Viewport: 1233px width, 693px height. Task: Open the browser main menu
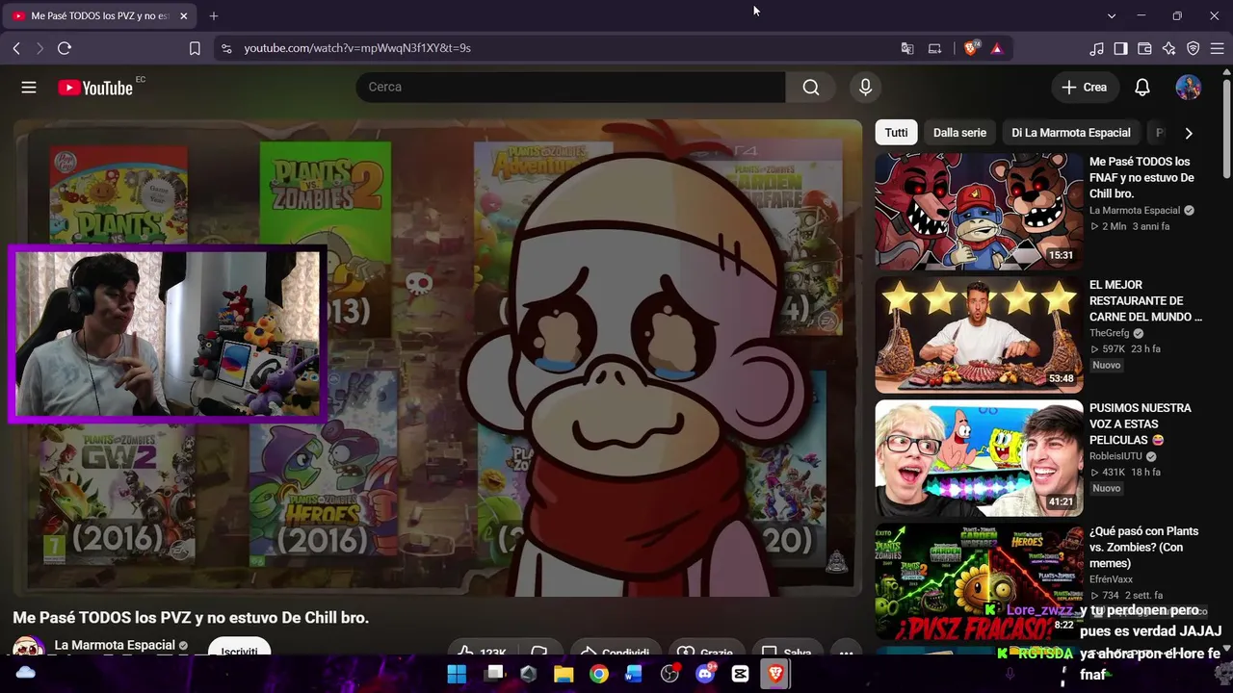(x=1218, y=48)
